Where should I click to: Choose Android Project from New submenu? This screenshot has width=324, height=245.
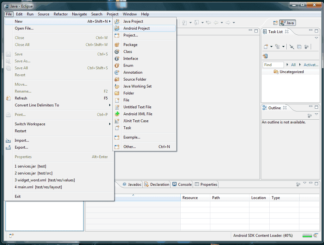pos(145,28)
